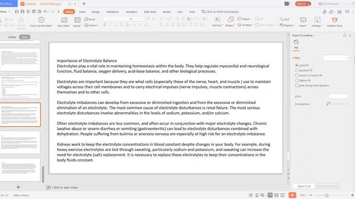Click the Apply to all button
Viewport: 355px width, 199px height.
point(304,186)
